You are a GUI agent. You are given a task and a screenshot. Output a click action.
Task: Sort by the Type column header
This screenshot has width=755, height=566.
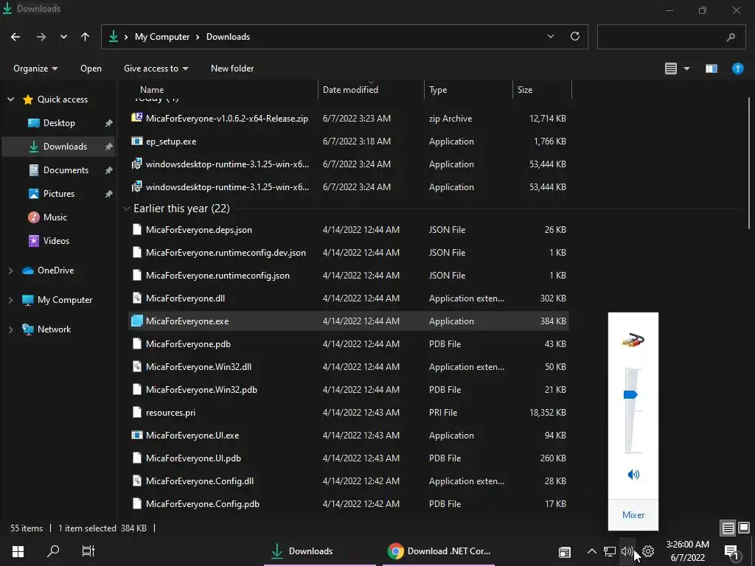(438, 89)
